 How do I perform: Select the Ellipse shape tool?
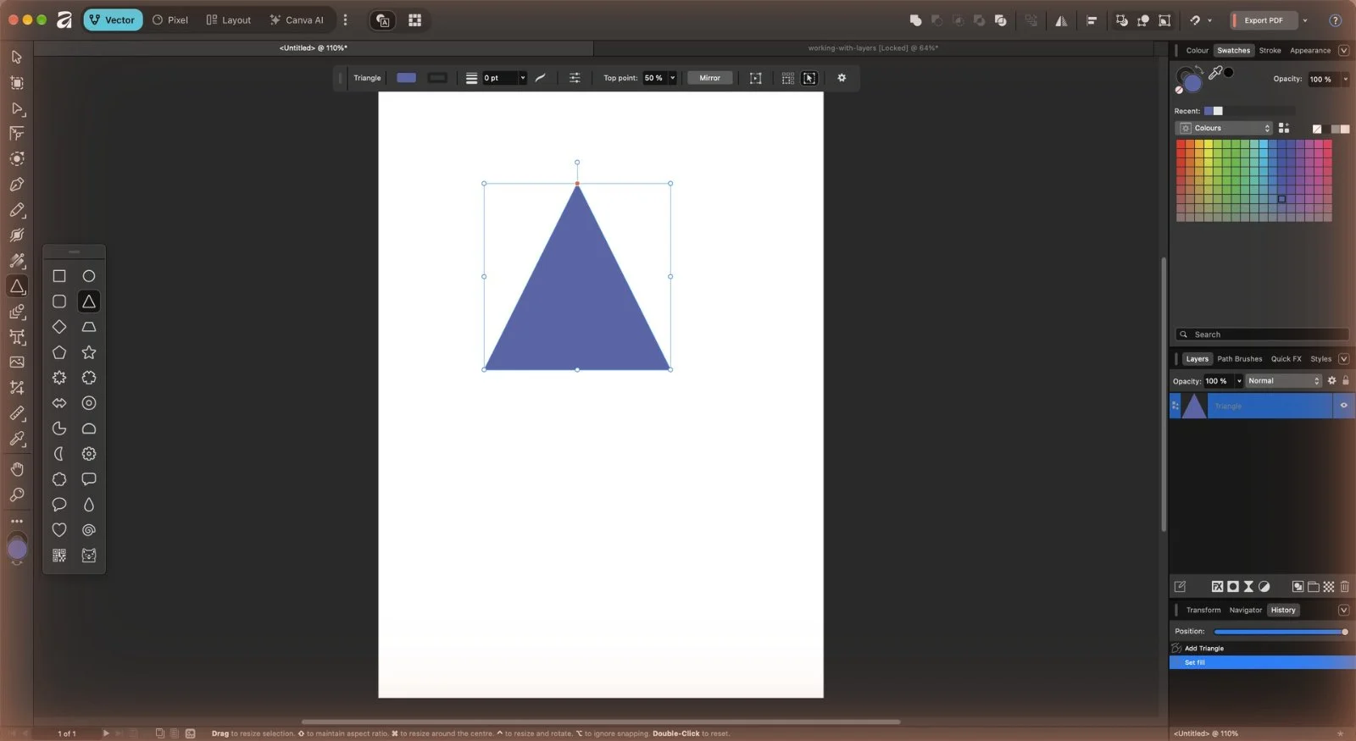tap(89, 276)
